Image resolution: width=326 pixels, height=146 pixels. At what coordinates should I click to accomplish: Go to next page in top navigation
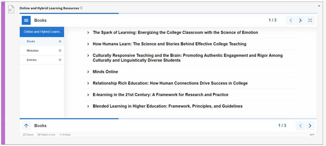[300, 20]
